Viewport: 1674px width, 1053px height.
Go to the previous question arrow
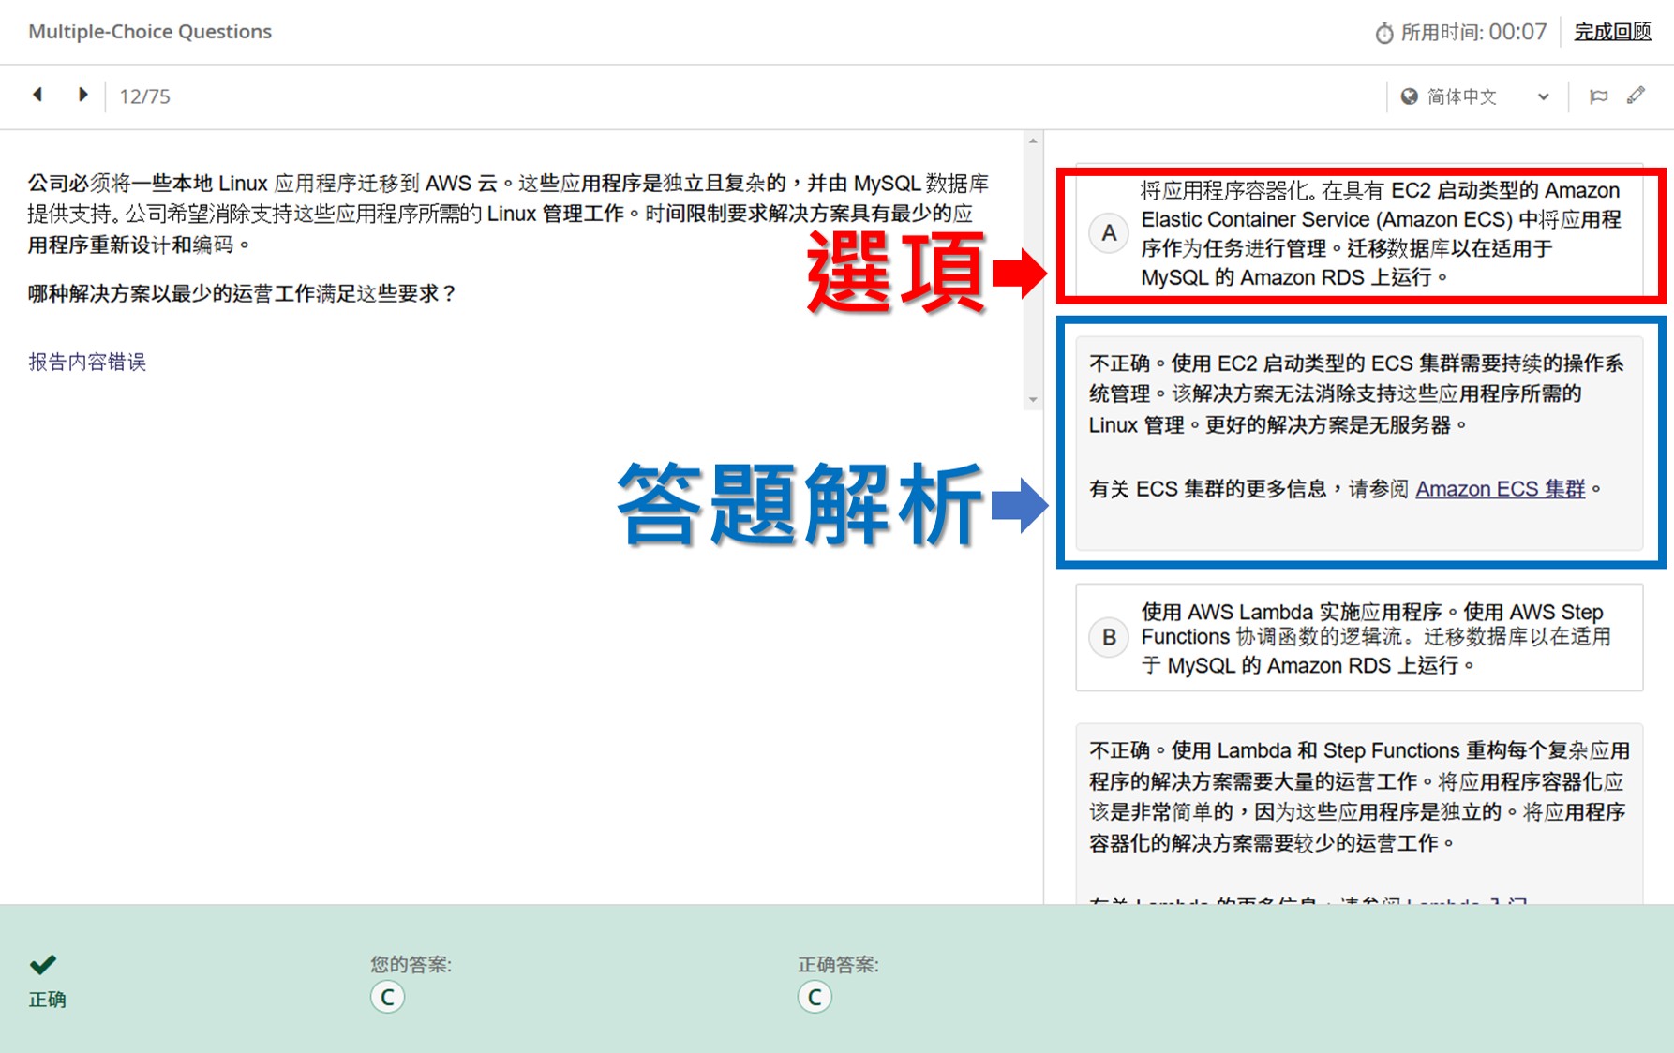coord(37,95)
